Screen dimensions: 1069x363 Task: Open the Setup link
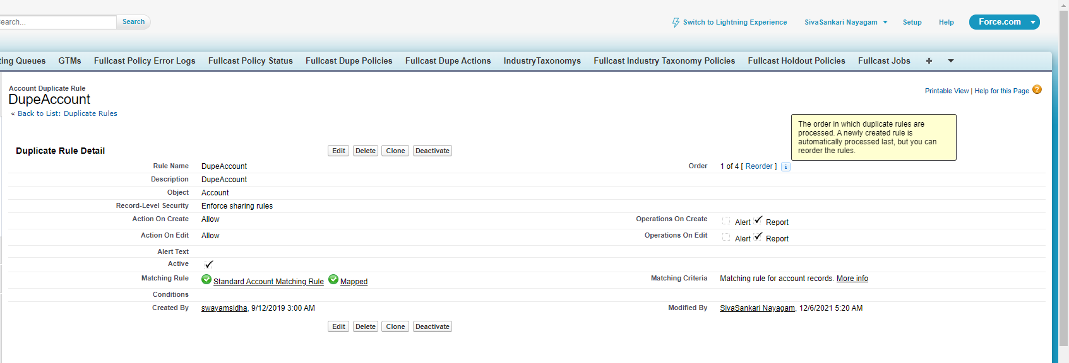[x=912, y=22]
